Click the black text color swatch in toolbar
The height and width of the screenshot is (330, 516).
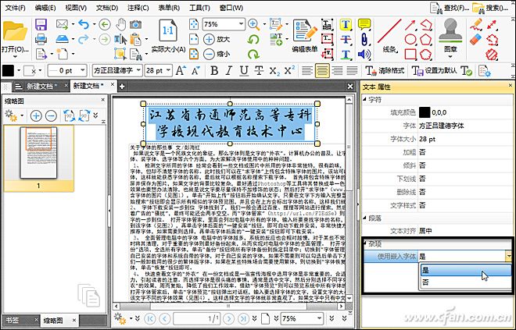pos(9,70)
